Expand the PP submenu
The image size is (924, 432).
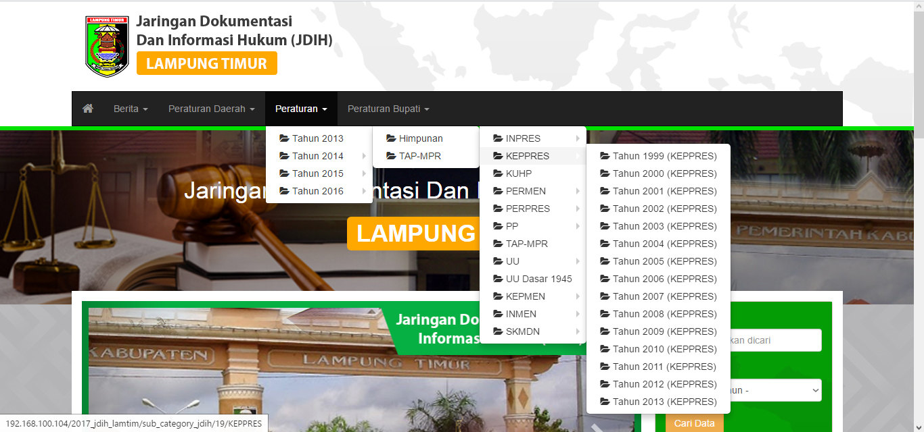[533, 226]
